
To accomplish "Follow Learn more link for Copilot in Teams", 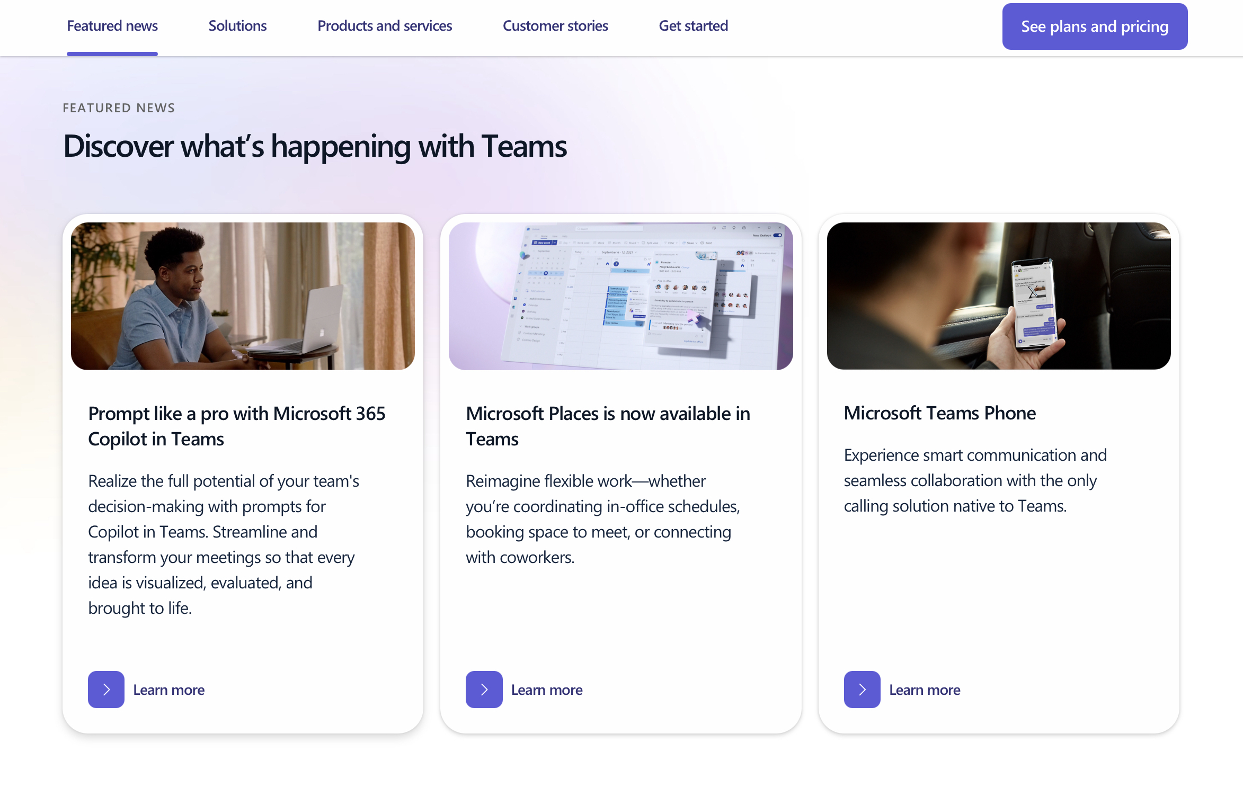I will click(x=169, y=690).
